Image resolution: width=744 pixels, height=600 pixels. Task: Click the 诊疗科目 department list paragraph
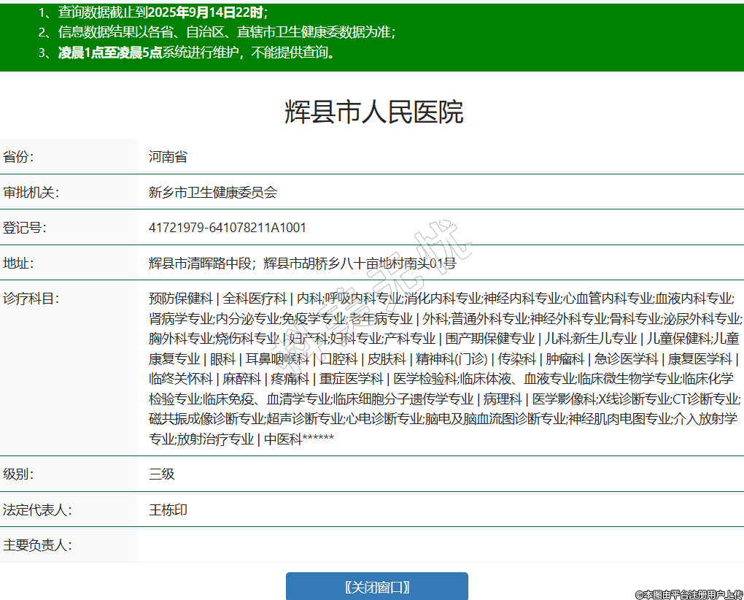[443, 369]
